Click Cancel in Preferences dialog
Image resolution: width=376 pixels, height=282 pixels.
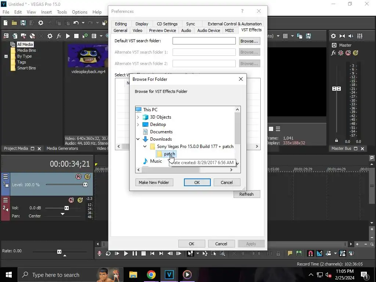[x=221, y=244]
